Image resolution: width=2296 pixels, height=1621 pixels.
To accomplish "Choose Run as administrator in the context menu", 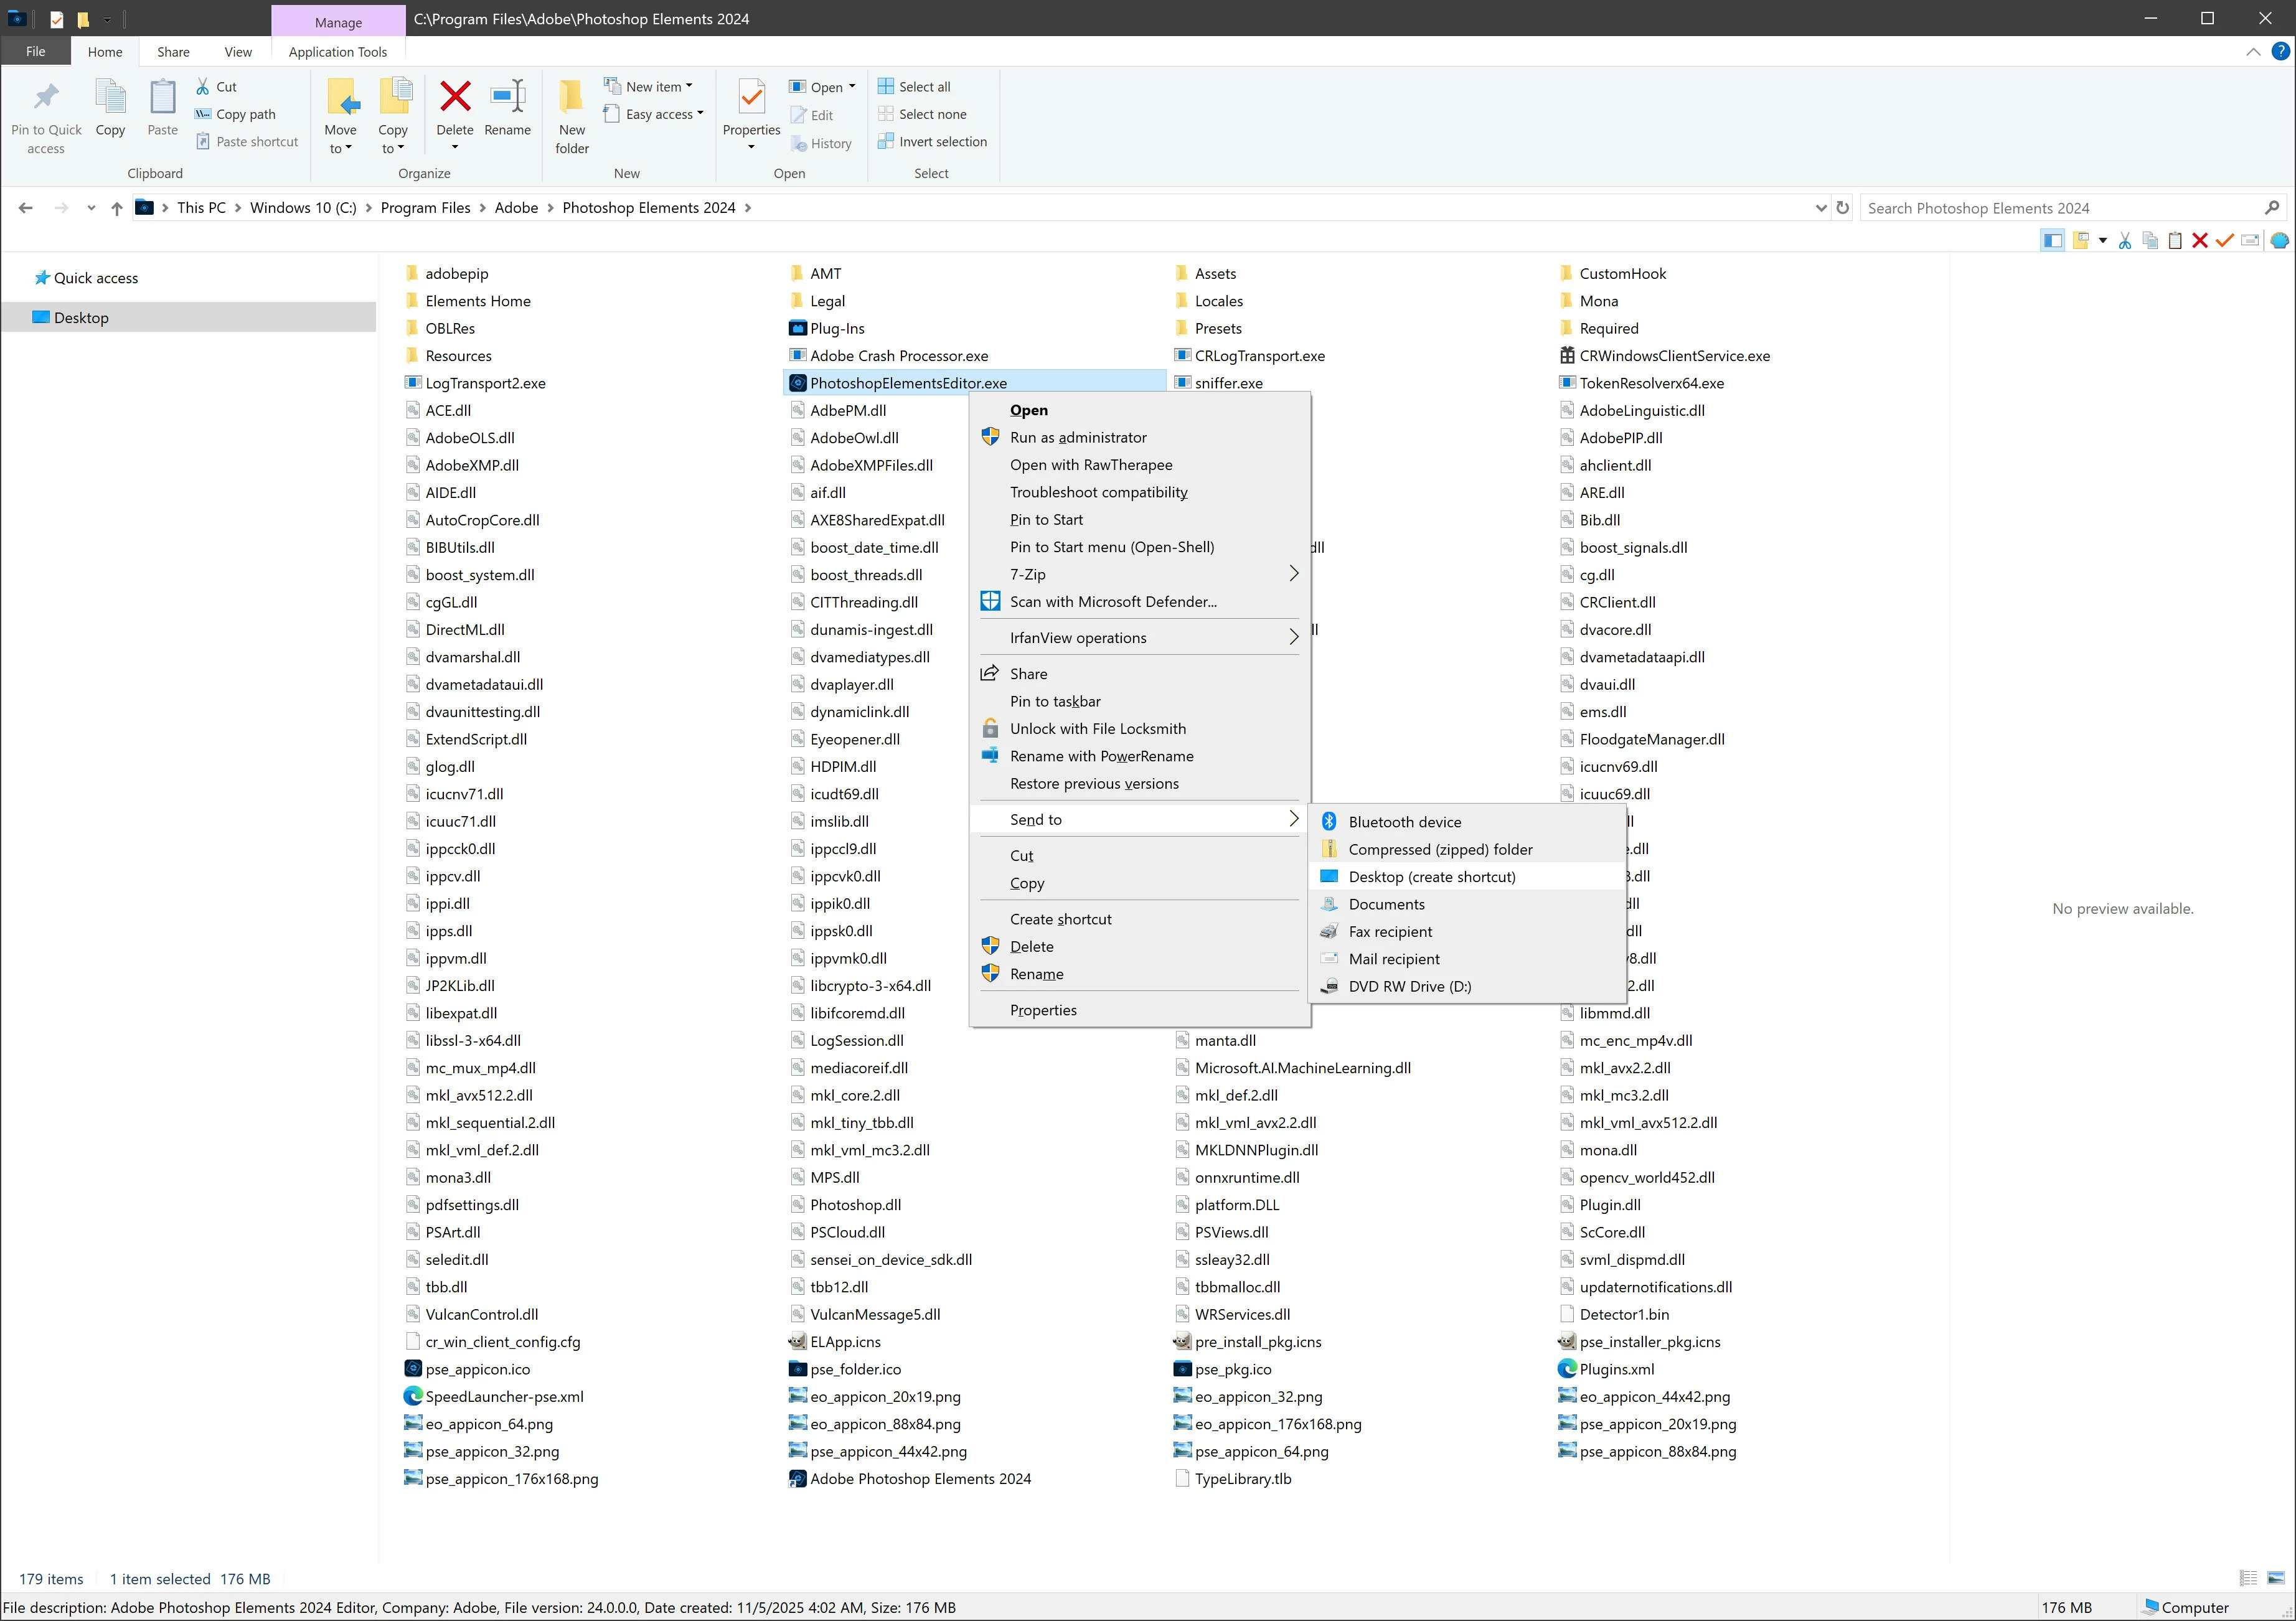I will (x=1140, y=437).
